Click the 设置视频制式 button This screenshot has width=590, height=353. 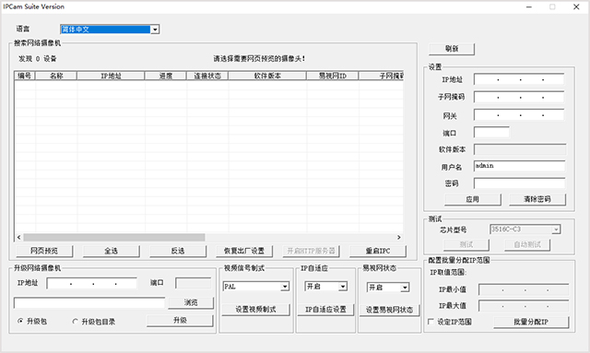click(256, 310)
